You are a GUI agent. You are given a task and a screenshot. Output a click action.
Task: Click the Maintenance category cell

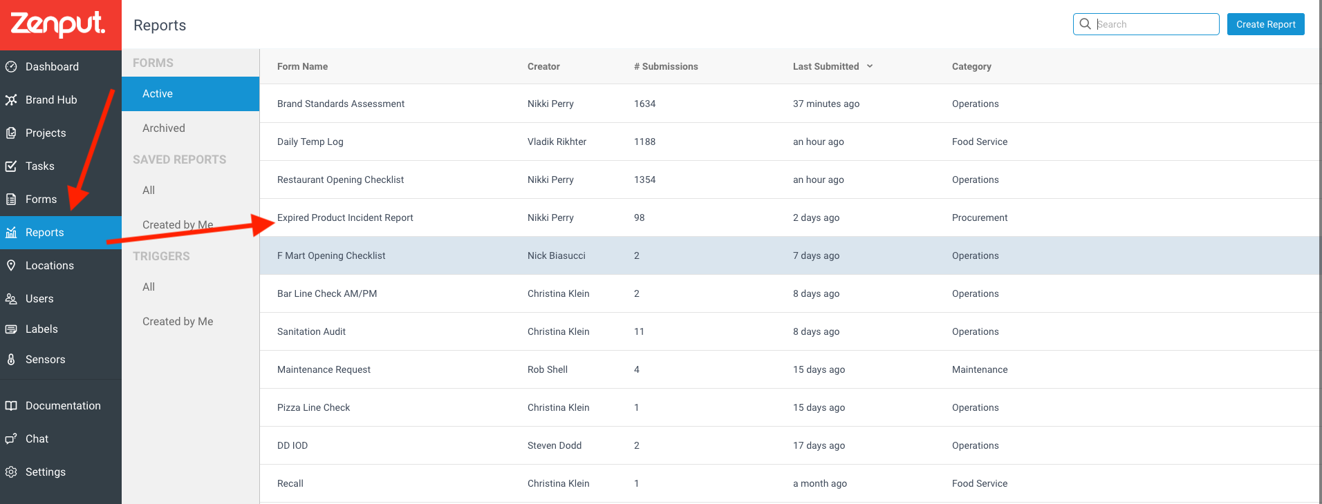point(980,369)
